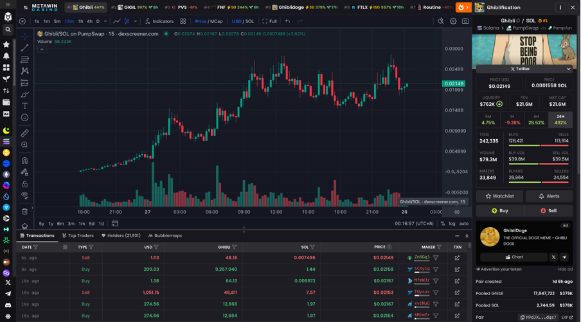Delete drawings with the trash icon
This screenshot has width=581, height=322.
click(x=25, y=212)
